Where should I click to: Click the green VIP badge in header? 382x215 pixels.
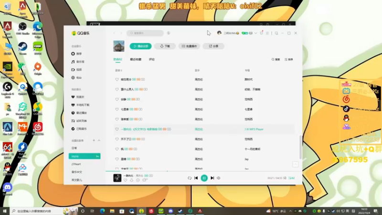(x=244, y=33)
